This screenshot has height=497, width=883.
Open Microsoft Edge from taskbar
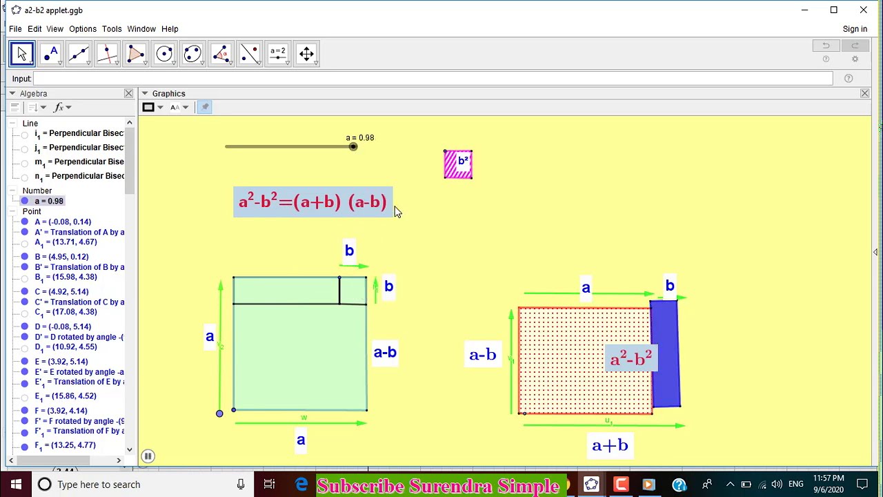(x=301, y=485)
